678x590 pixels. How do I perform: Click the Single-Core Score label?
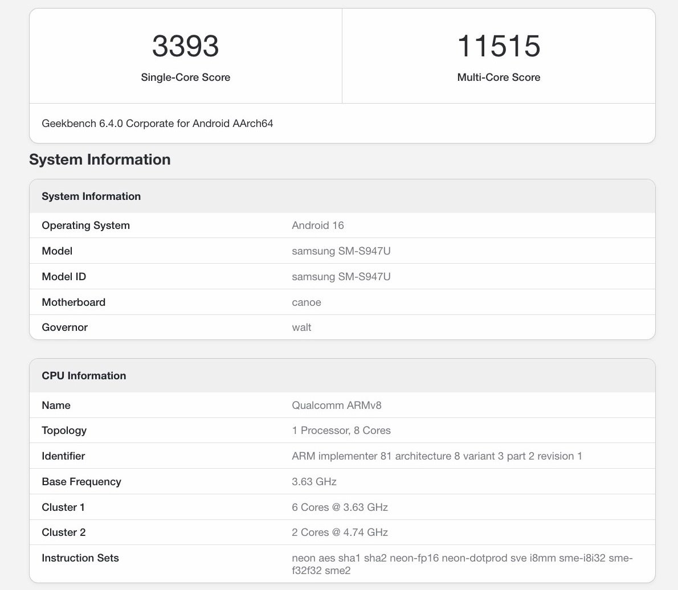click(x=186, y=77)
